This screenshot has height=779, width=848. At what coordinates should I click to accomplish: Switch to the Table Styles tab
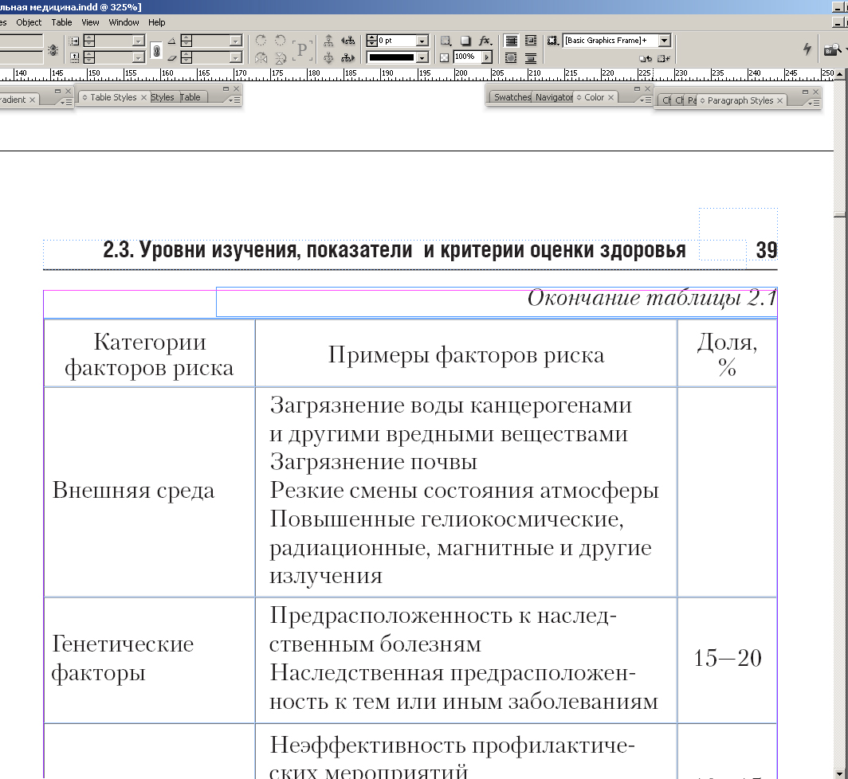pyautogui.click(x=113, y=97)
